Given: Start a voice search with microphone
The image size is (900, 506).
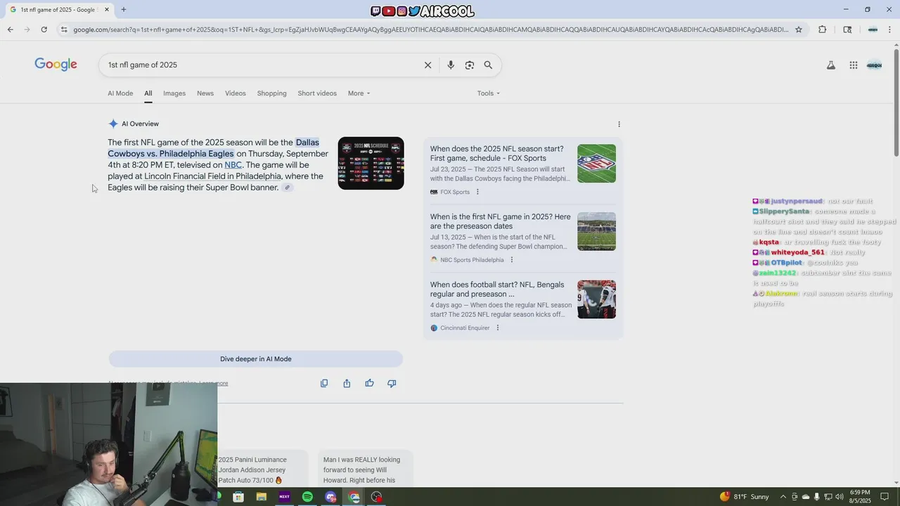Looking at the screenshot, I should [451, 65].
